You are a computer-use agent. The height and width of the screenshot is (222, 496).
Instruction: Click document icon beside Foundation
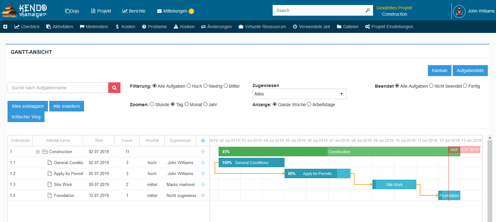pos(50,195)
